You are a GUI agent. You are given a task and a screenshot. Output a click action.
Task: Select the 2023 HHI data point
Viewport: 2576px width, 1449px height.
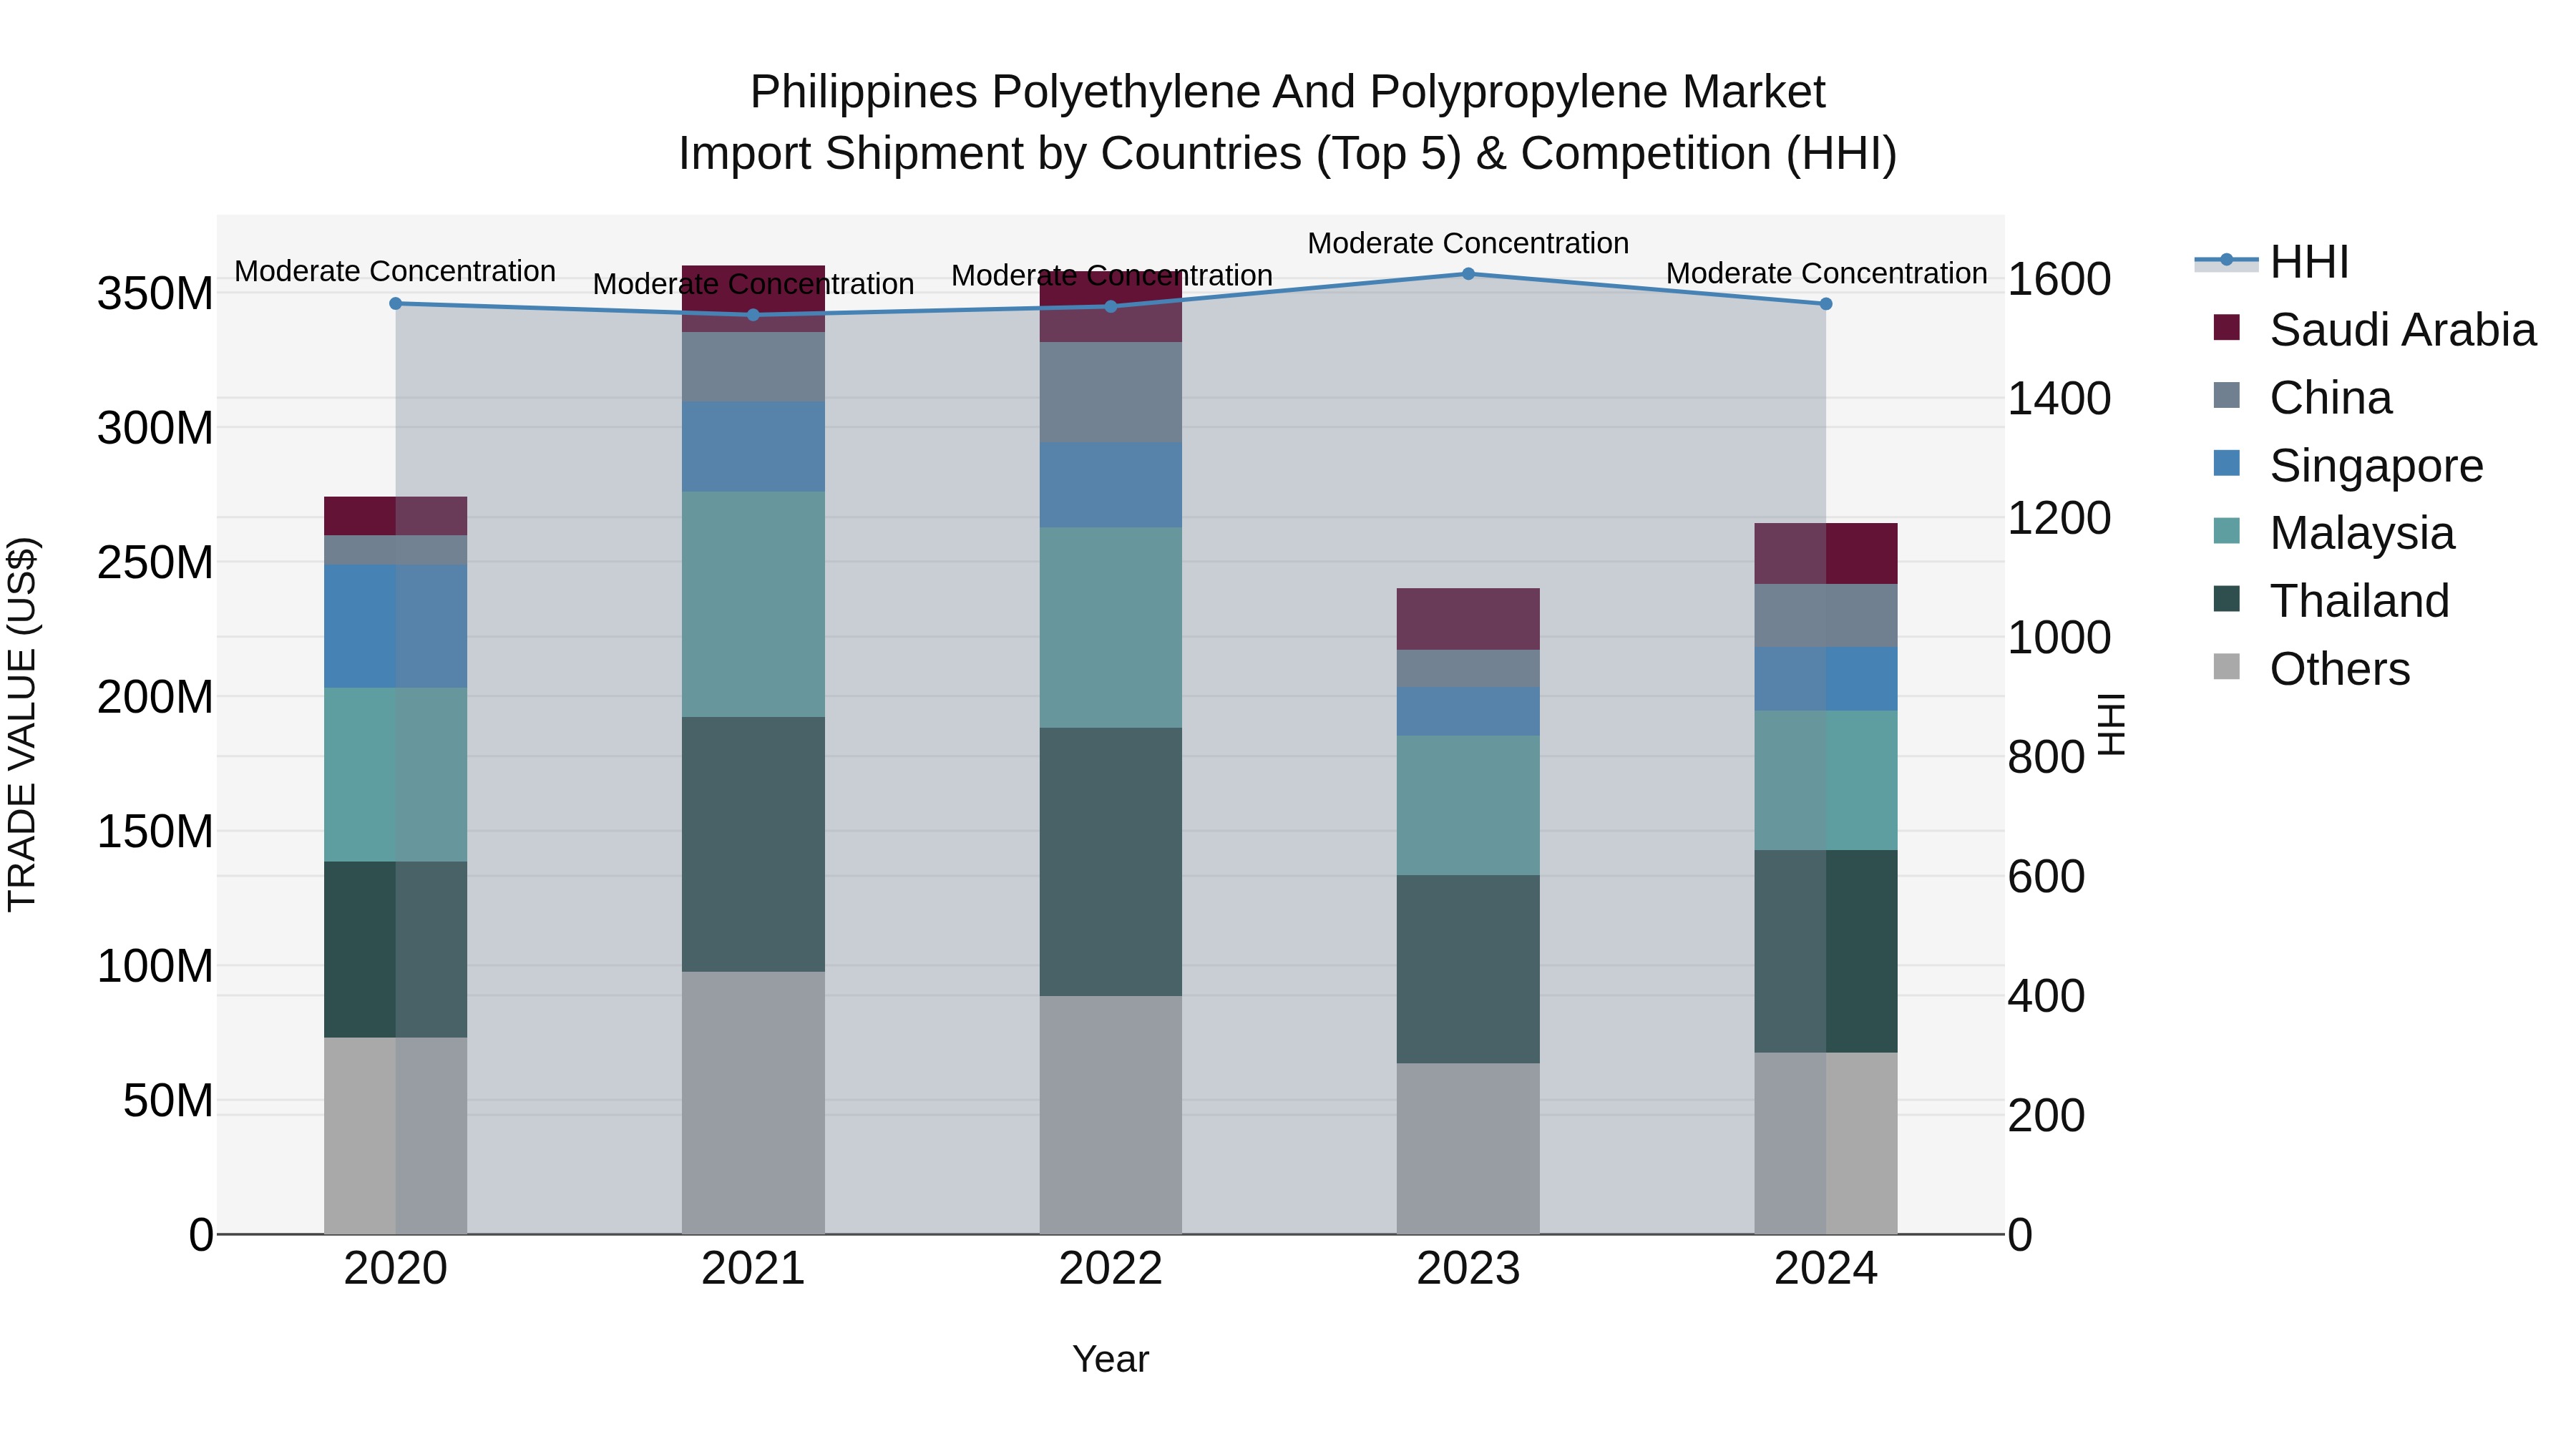(x=1468, y=274)
